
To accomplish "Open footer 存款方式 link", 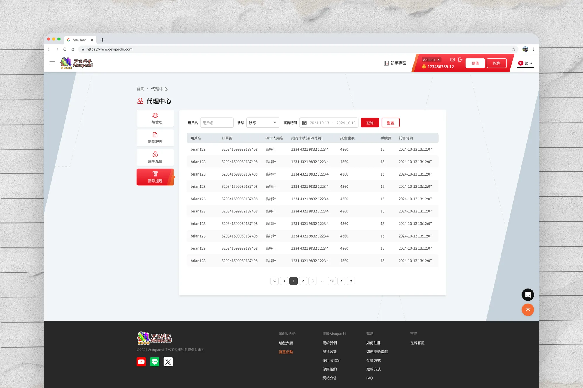I will [x=374, y=360].
